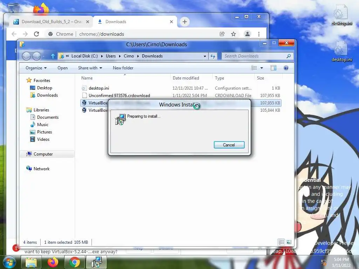Open Chrome from the taskbar
Viewport: 359px width, 269px height.
point(75,262)
